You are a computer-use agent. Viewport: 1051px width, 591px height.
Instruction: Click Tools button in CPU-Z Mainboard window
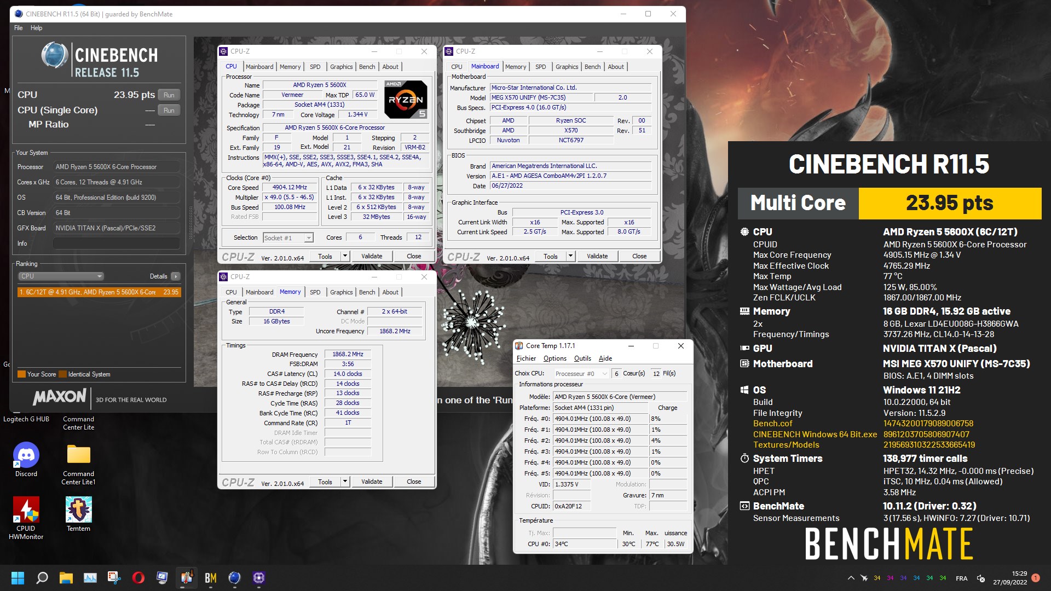pyautogui.click(x=550, y=256)
